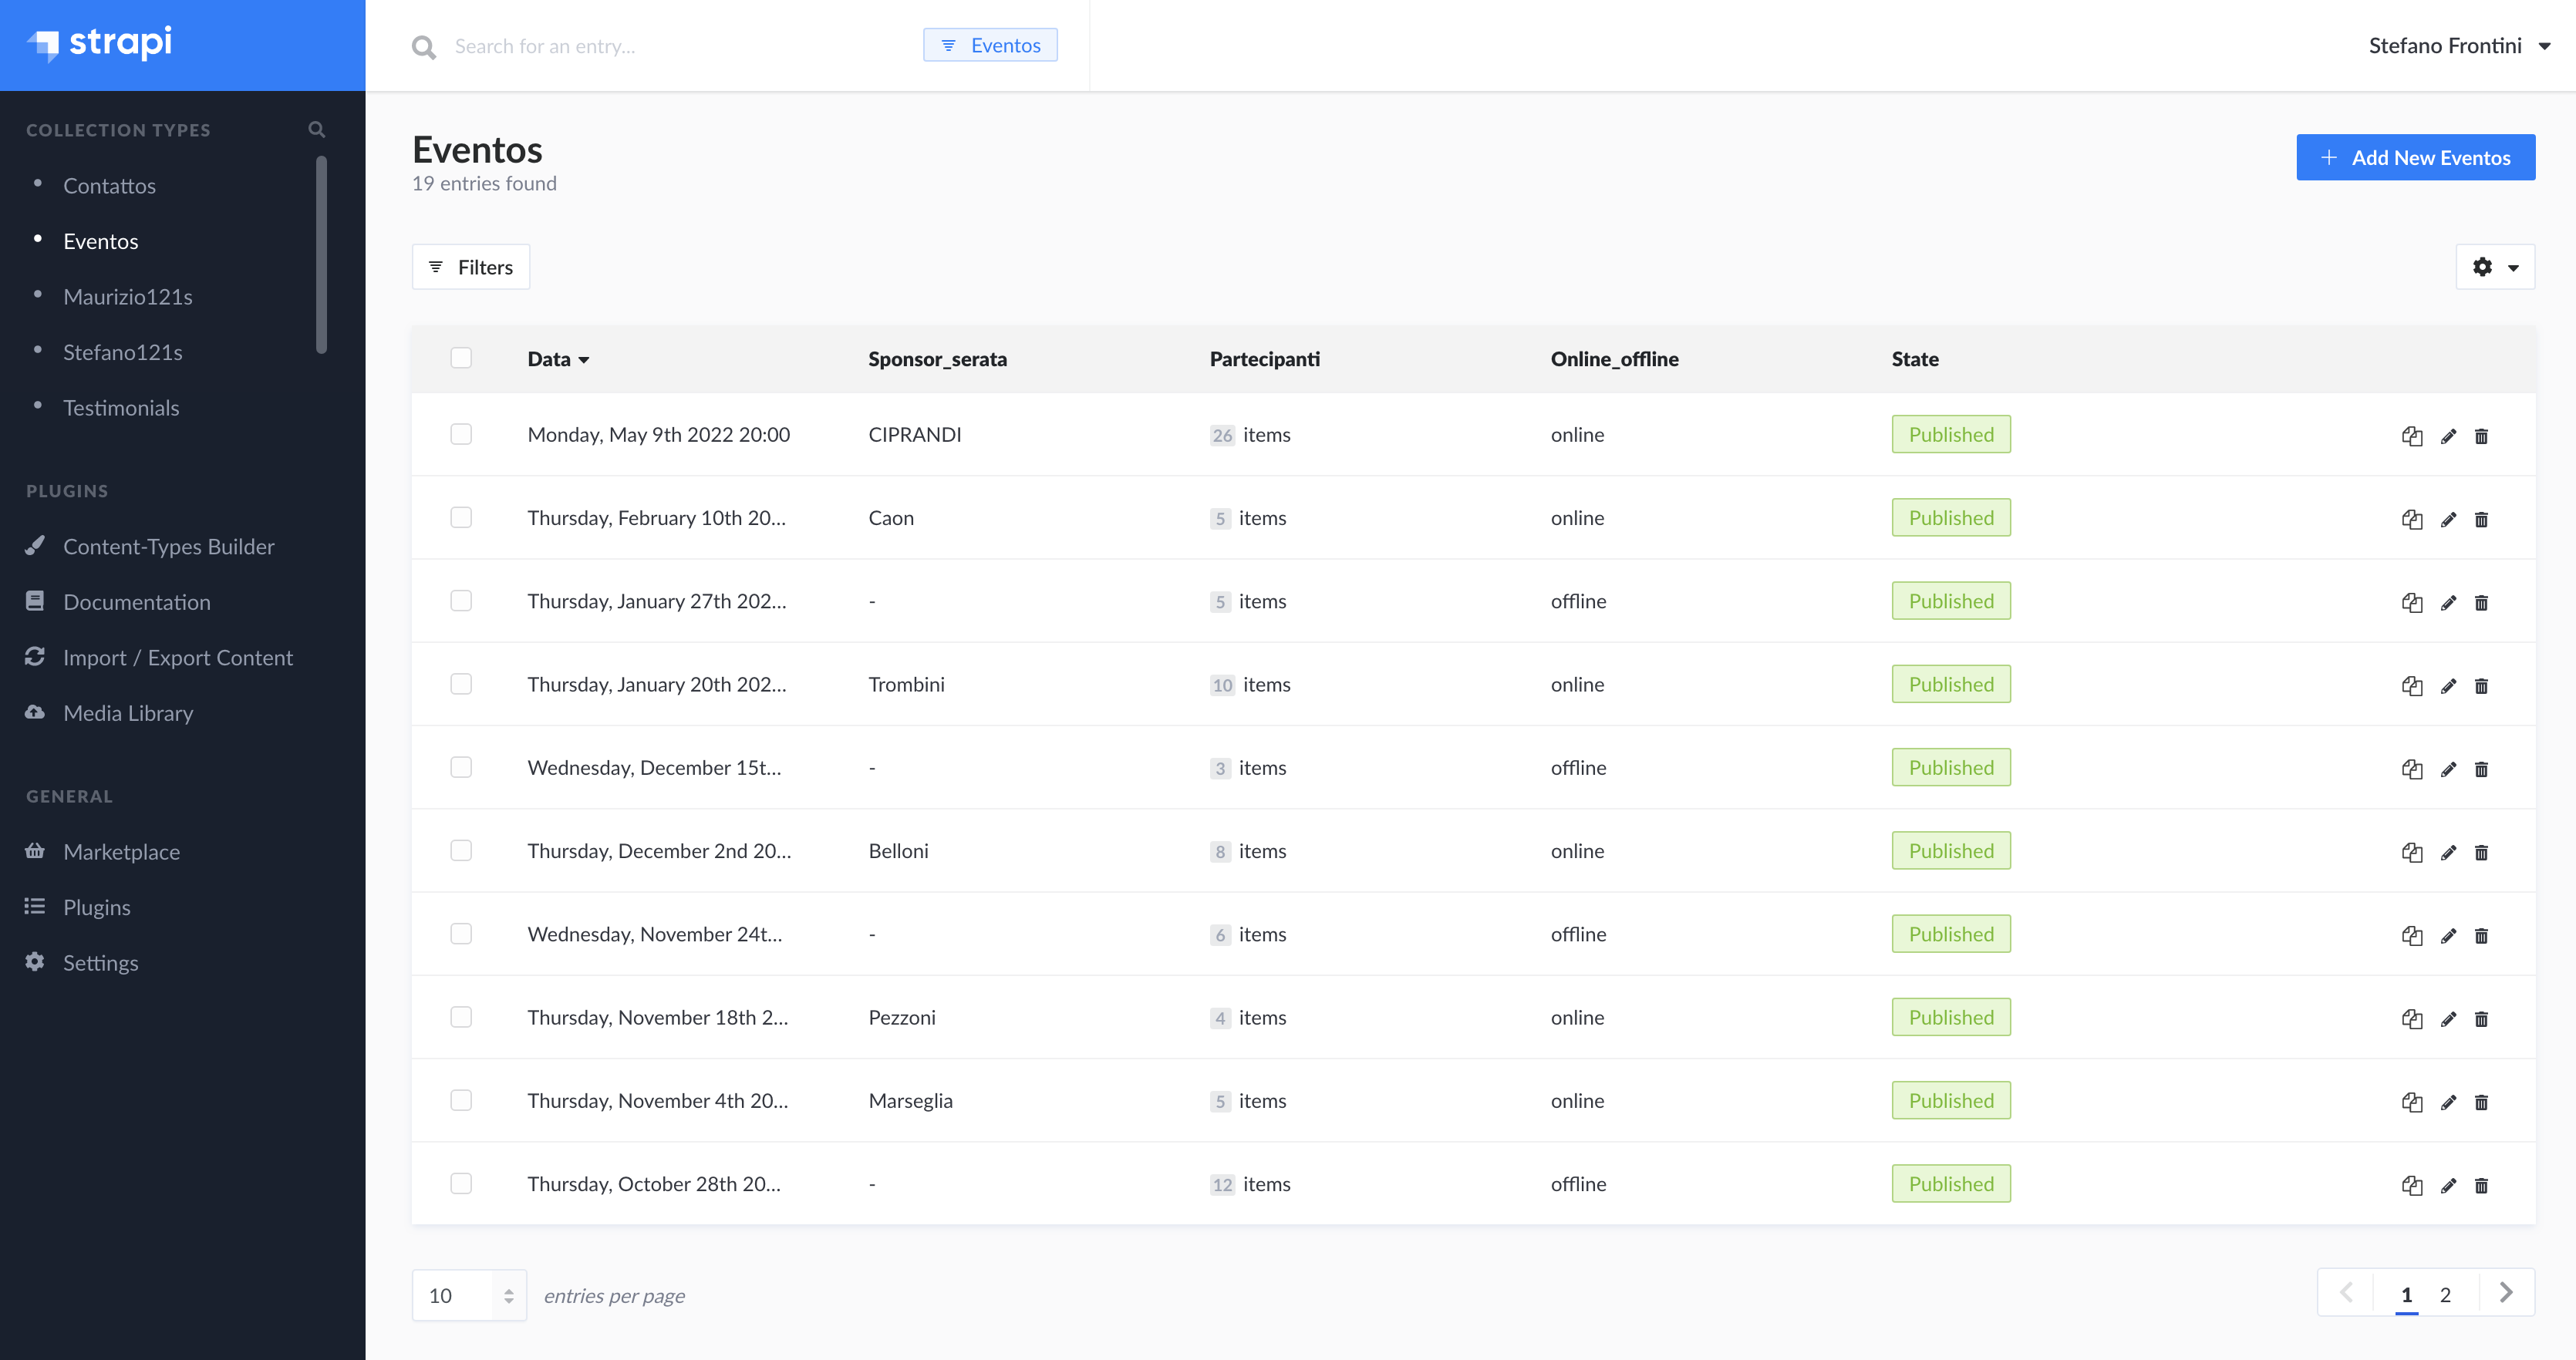Open the Media Library
Image resolution: width=2576 pixels, height=1360 pixels.
click(x=128, y=713)
